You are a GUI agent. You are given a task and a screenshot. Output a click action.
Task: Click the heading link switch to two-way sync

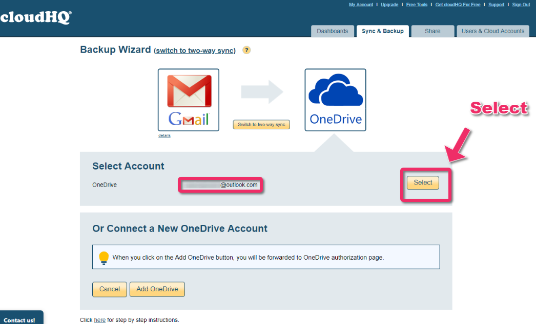[195, 51]
